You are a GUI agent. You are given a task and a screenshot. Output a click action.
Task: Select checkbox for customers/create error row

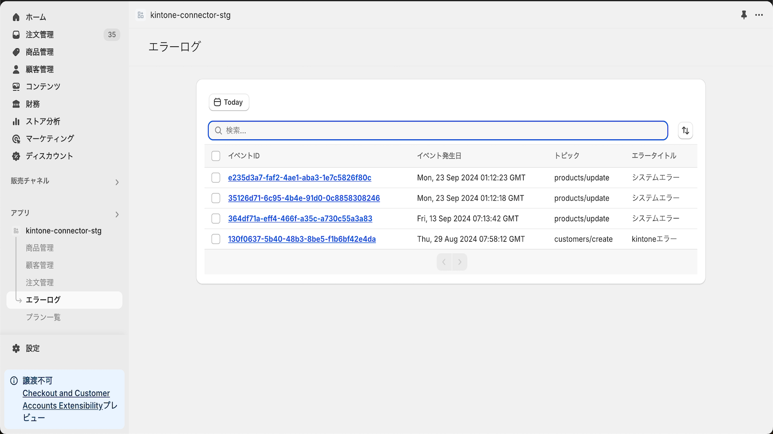(x=216, y=239)
